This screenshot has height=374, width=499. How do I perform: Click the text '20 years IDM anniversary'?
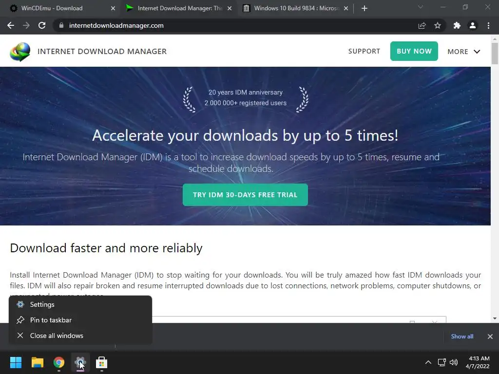(246, 92)
